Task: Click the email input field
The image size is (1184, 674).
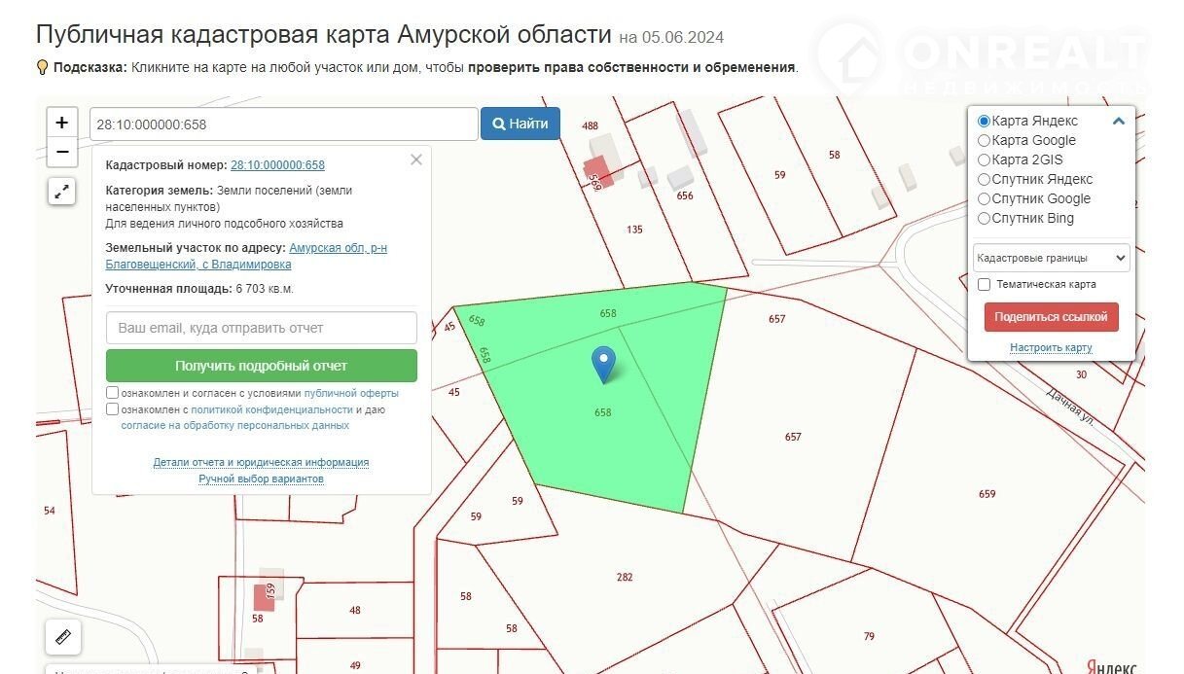Action: tap(261, 328)
